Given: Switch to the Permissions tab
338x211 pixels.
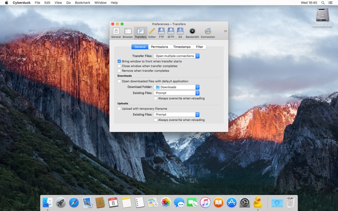Looking at the screenshot, I should (x=159, y=47).
